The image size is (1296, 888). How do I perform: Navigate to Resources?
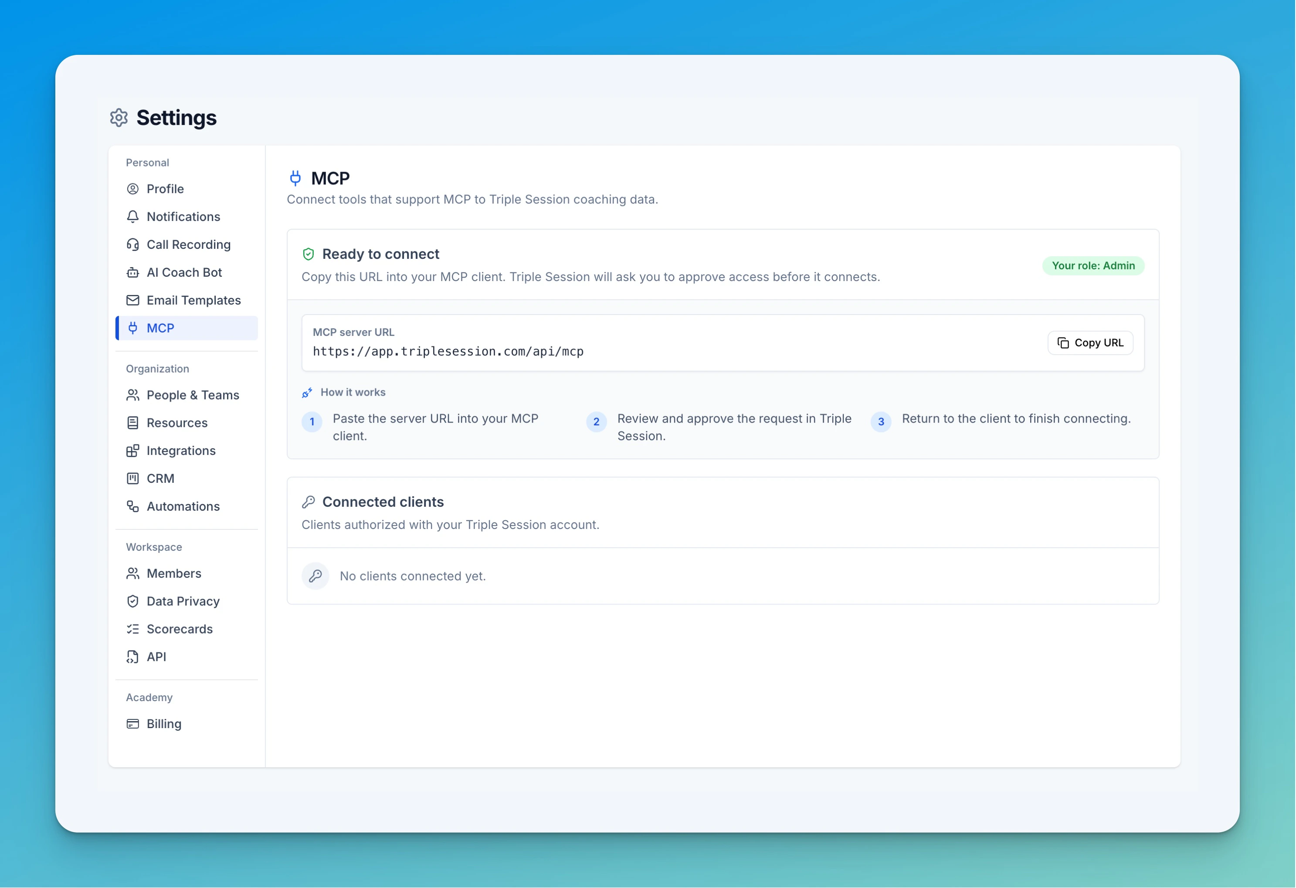click(x=187, y=423)
